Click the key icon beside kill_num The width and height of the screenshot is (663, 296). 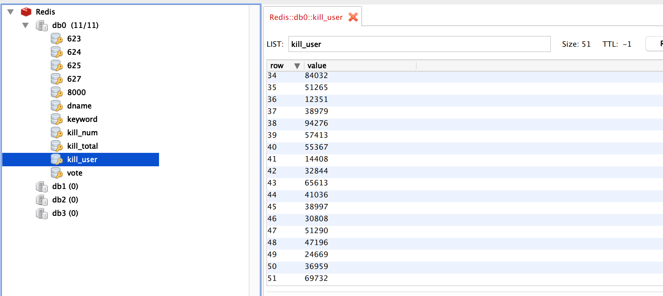(56, 133)
